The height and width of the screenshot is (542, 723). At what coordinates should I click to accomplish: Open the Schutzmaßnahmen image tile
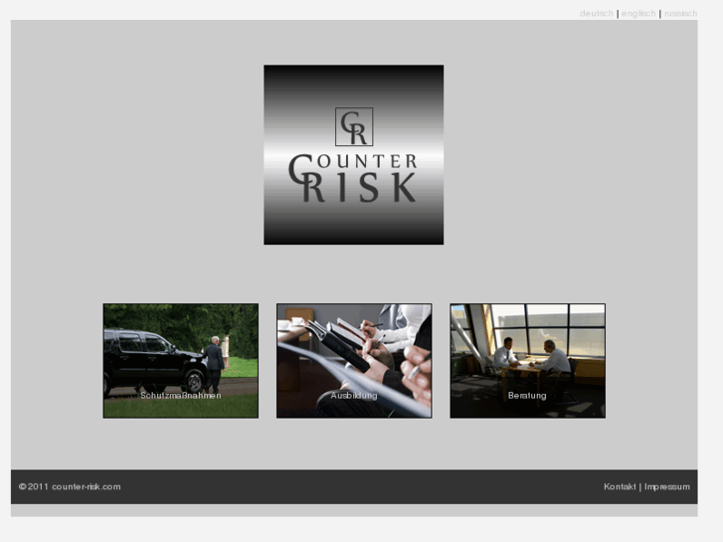[x=181, y=361]
